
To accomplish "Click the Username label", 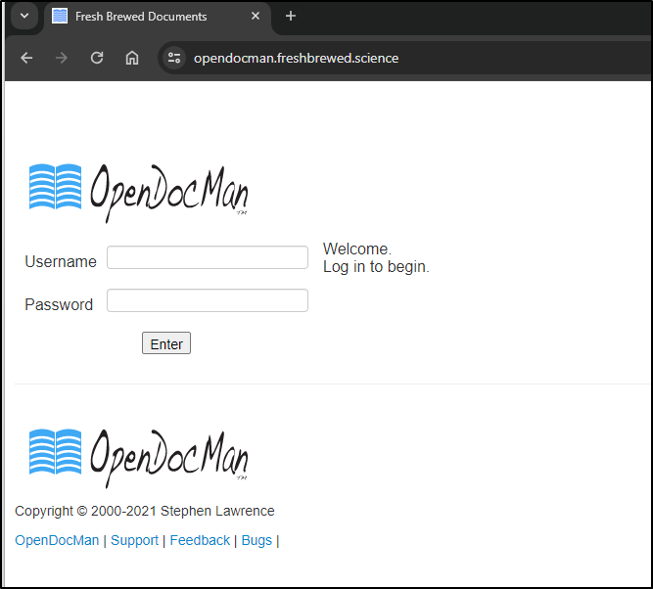I will tap(61, 262).
